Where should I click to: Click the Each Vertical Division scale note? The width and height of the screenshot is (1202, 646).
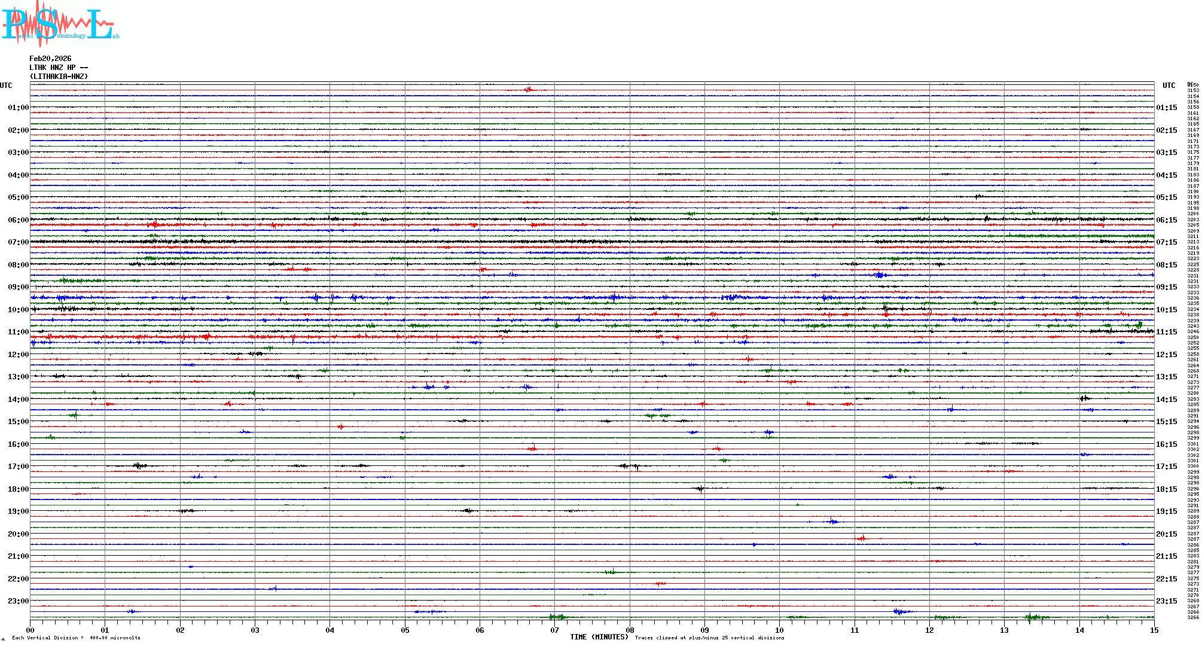(76, 638)
